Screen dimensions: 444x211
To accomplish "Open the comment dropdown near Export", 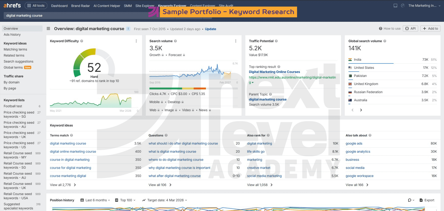I will coord(411,200).
